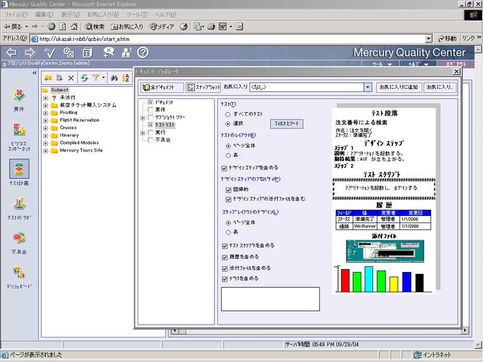
Task: Expand the 実行 node in document tree
Action: [142, 133]
